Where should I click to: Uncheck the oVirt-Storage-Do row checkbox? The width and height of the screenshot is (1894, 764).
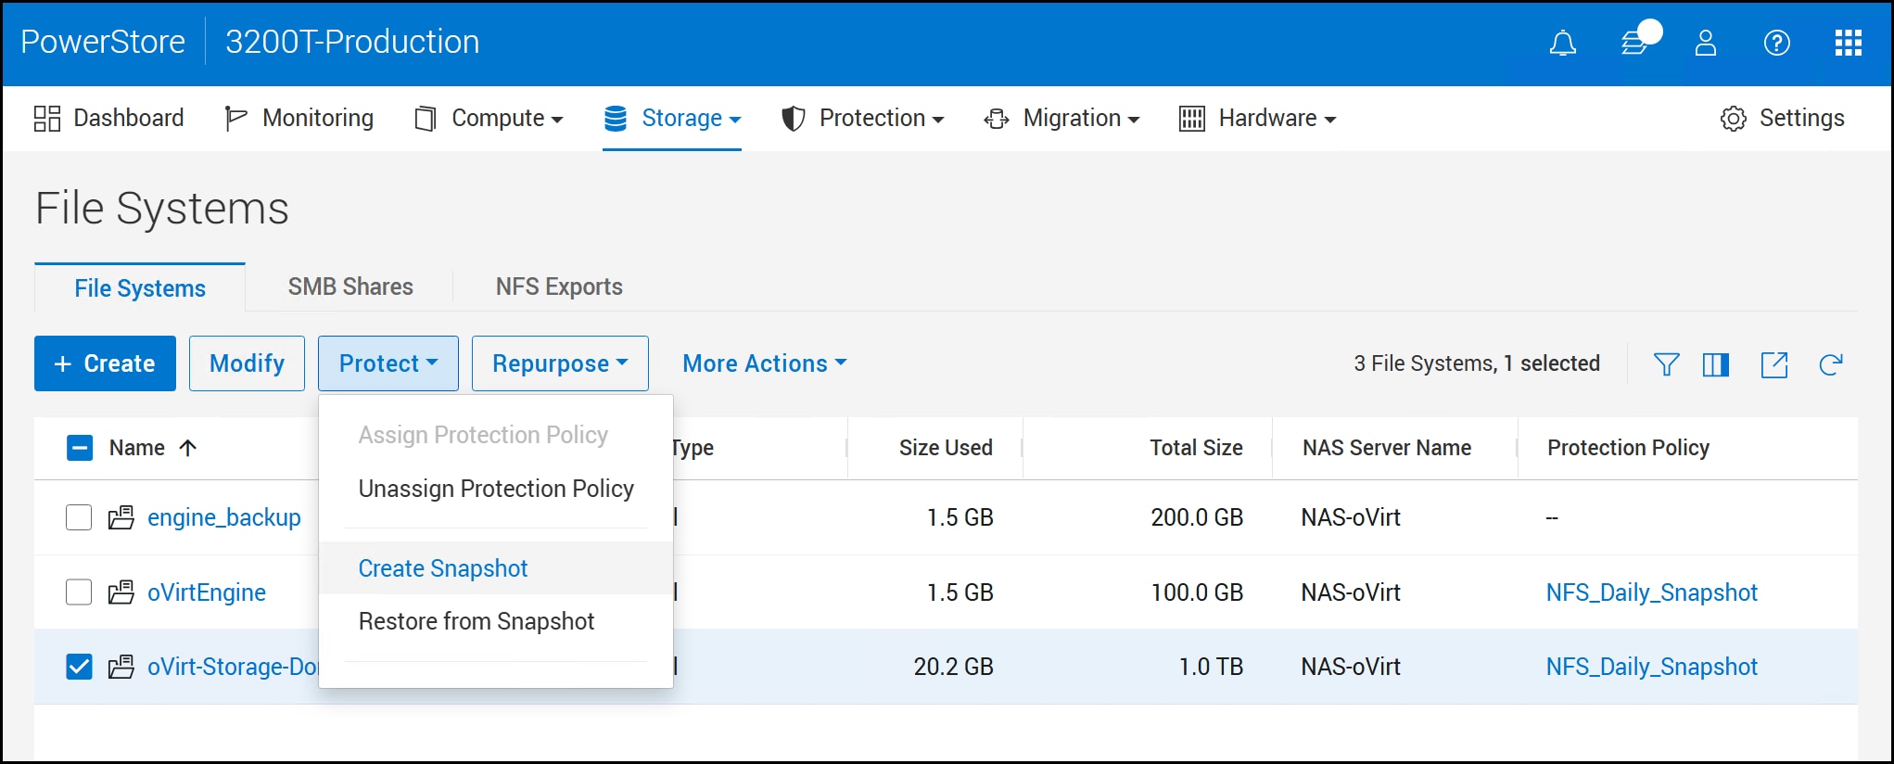coord(79,667)
